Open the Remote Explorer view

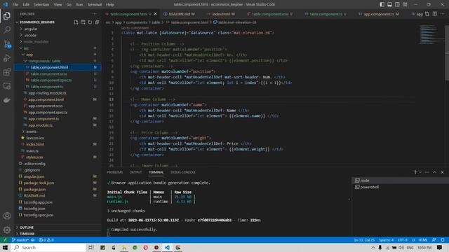coord(7,86)
